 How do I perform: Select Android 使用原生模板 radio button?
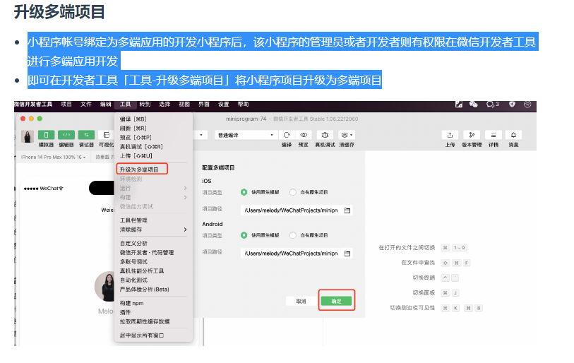(x=244, y=235)
